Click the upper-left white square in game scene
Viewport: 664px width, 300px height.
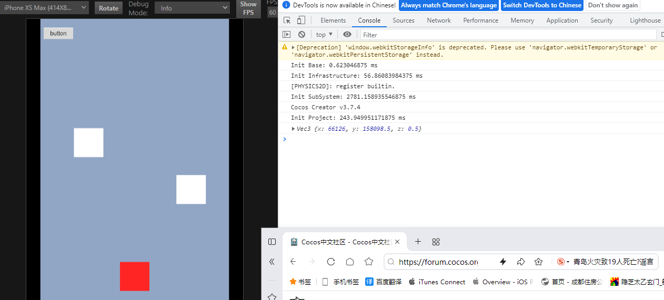88,142
